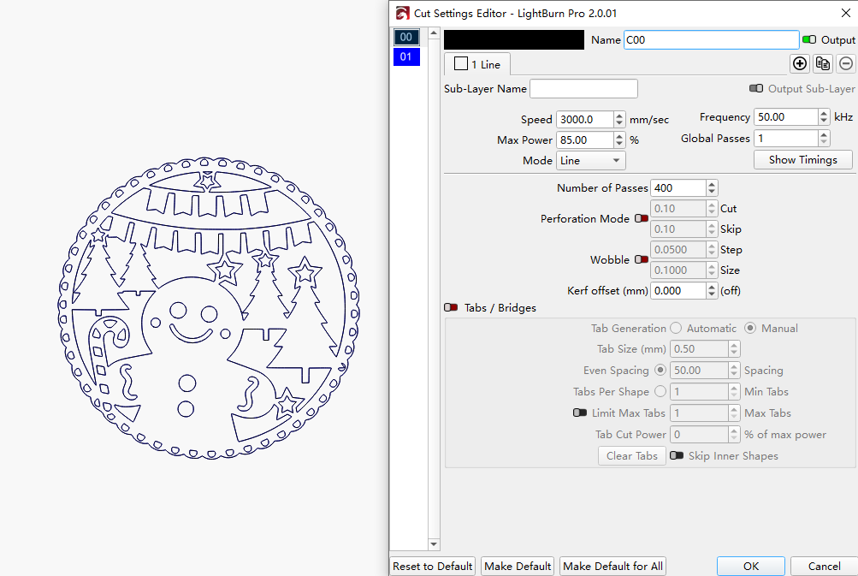Add a new sub-layer with the plus icon
The width and height of the screenshot is (858, 576).
tap(799, 63)
